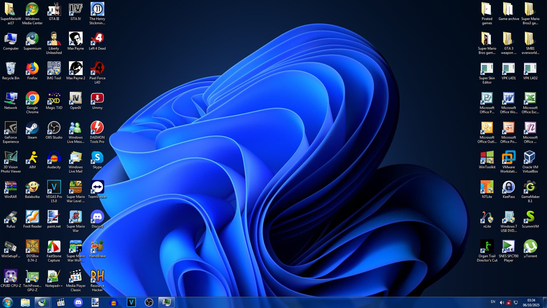The image size is (547, 308).
Task: Open the Pirated games folder
Action: point(487,14)
